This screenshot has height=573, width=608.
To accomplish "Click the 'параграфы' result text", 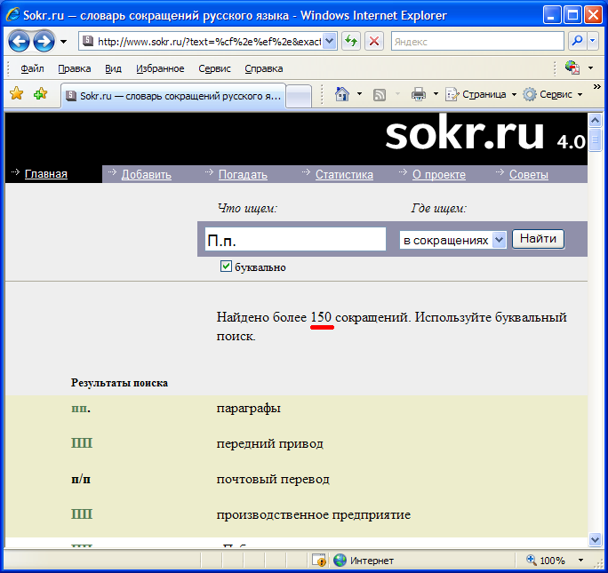I will click(249, 409).
